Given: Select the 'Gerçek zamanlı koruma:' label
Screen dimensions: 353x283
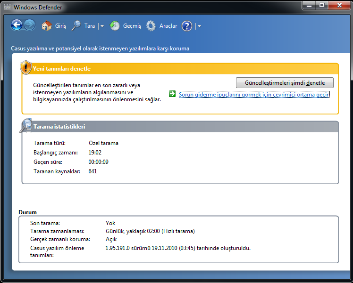Looking at the screenshot, I should (60, 239).
